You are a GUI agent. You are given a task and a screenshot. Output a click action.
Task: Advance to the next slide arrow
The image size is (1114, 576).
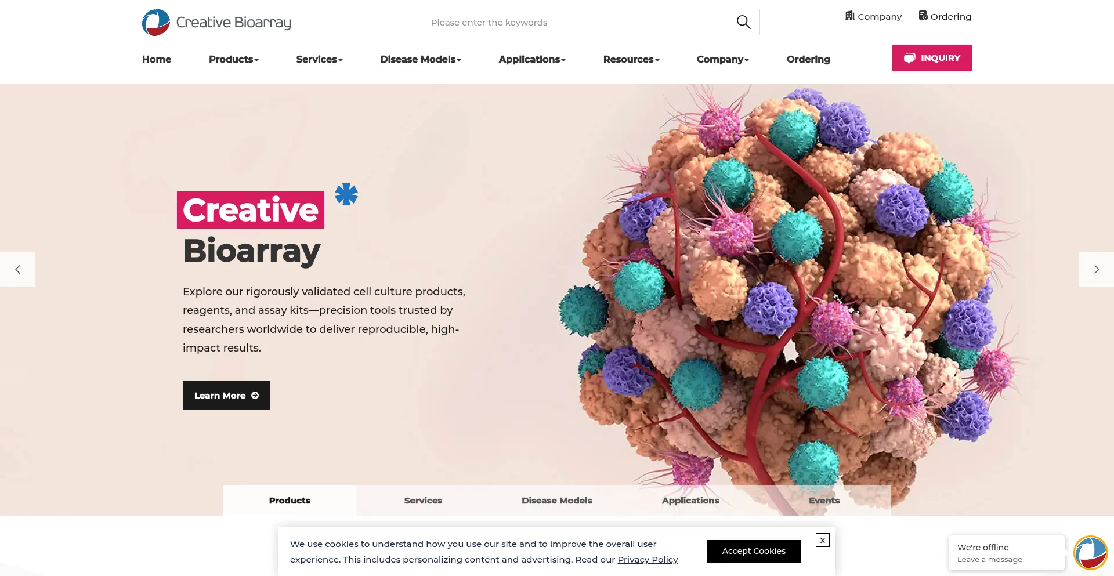[x=1097, y=270]
